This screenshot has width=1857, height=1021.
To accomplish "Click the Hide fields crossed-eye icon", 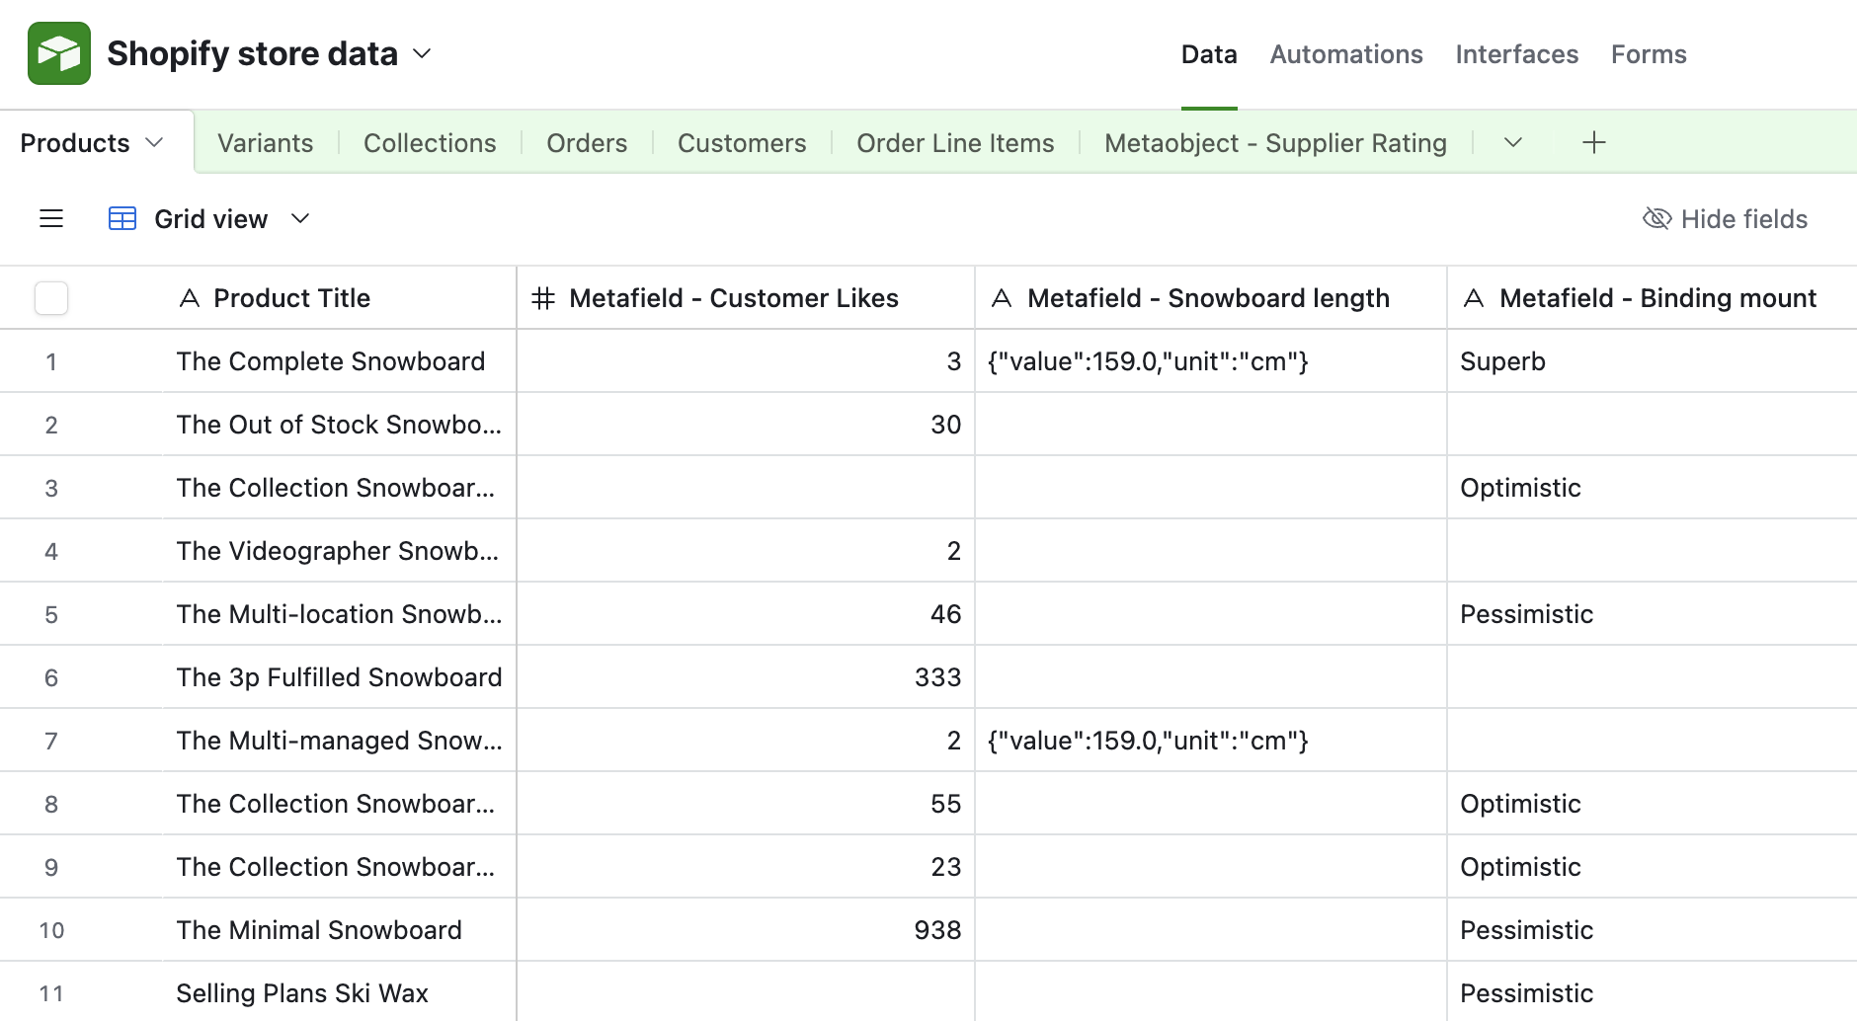I will tap(1656, 218).
